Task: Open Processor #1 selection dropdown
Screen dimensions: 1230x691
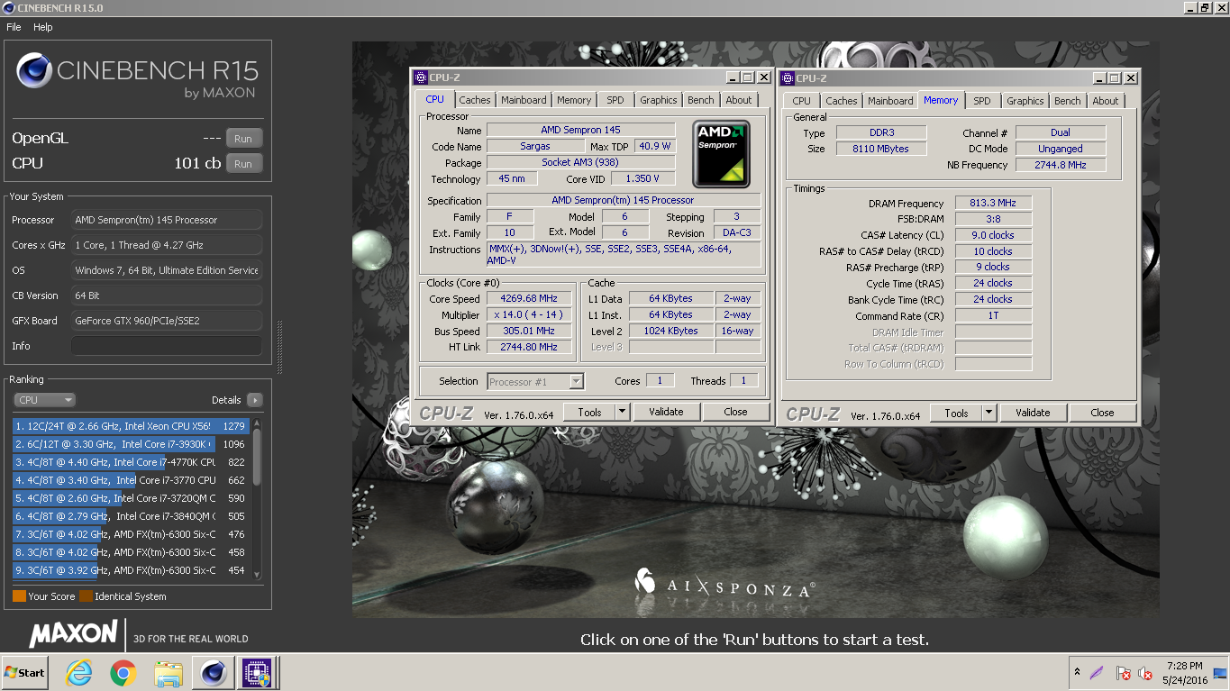Action: coord(535,382)
